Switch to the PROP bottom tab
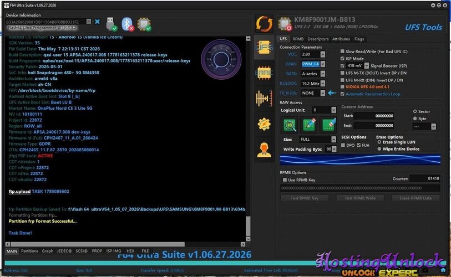The height and width of the screenshot is (277, 451). pyautogui.click(x=97, y=251)
